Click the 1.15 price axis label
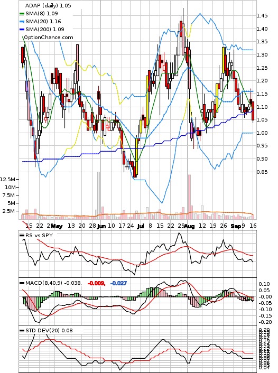The height and width of the screenshot is (373, 278). 262,94
